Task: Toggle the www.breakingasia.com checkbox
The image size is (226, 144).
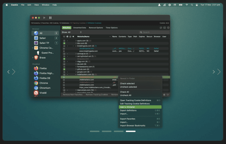Action: (x=64, y=51)
